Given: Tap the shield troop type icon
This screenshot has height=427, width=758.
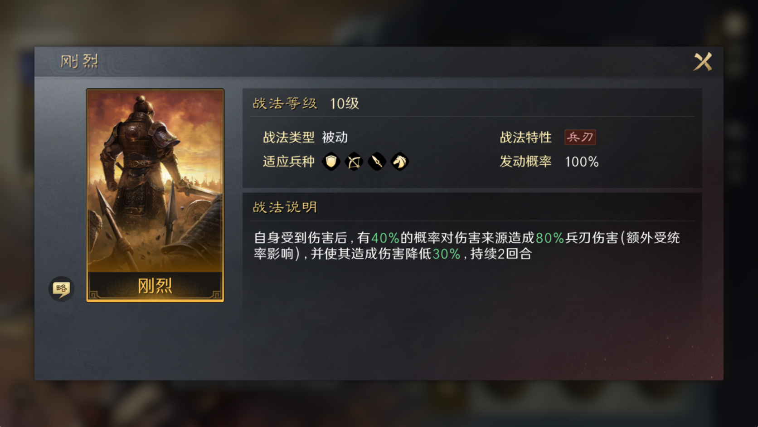Looking at the screenshot, I should tap(331, 162).
